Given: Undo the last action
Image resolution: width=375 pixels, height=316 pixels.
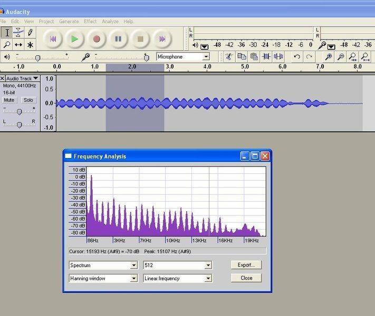Looking at the screenshot, I should tap(297, 56).
